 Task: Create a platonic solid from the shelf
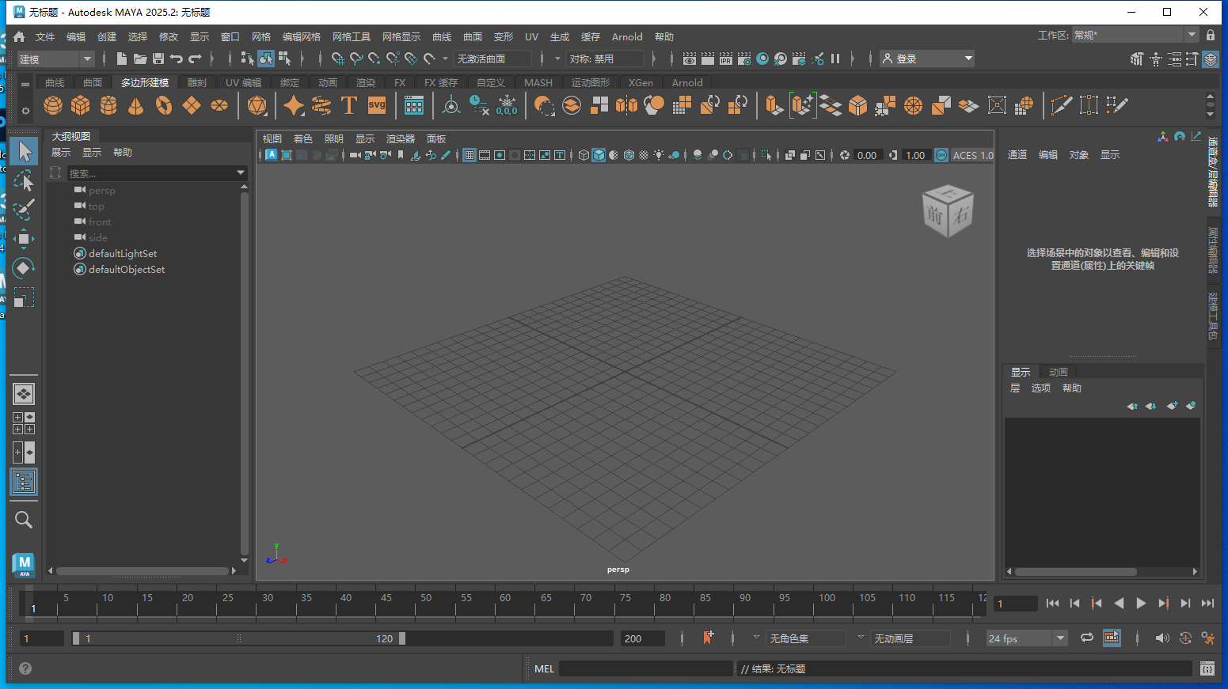(x=257, y=105)
